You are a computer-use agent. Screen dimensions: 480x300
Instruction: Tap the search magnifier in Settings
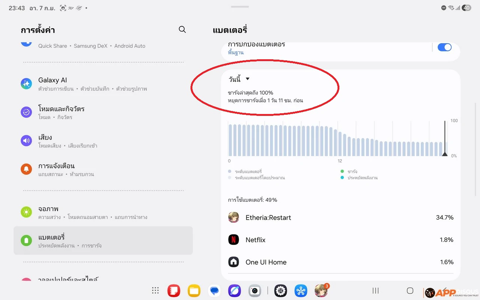[x=182, y=30]
